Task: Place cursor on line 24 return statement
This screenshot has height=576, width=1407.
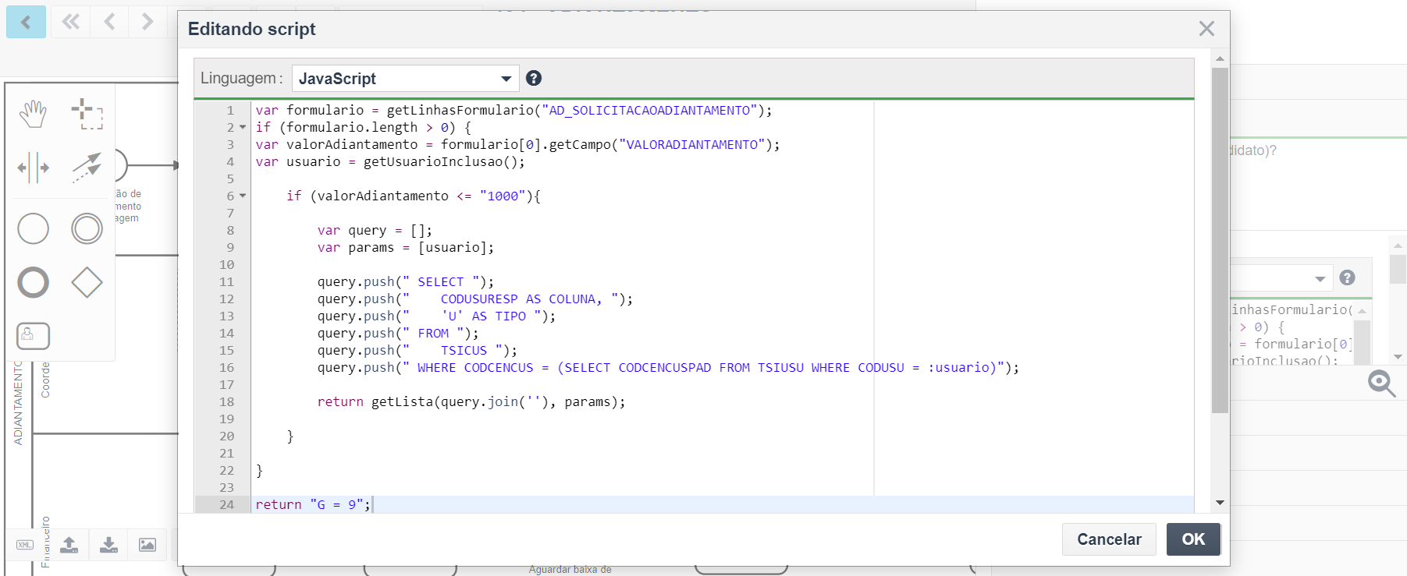Action: click(x=313, y=504)
